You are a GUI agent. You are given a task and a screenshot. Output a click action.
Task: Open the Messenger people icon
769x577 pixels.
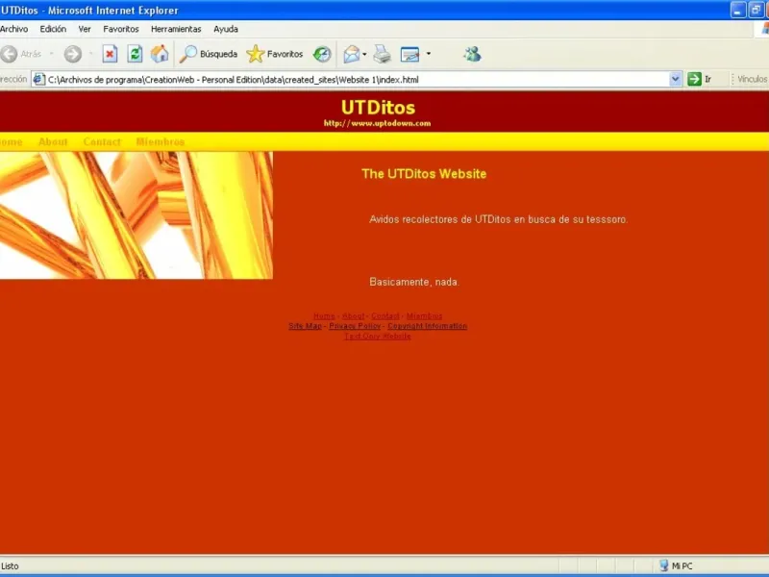click(x=472, y=54)
